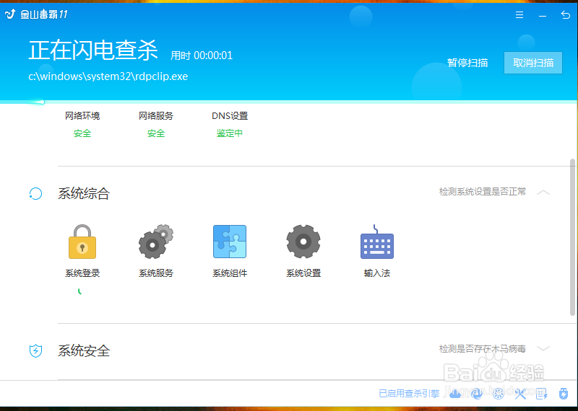The width and height of the screenshot is (578, 411).
Task: Click 安全 status under 网络服务
Action: coord(156,133)
